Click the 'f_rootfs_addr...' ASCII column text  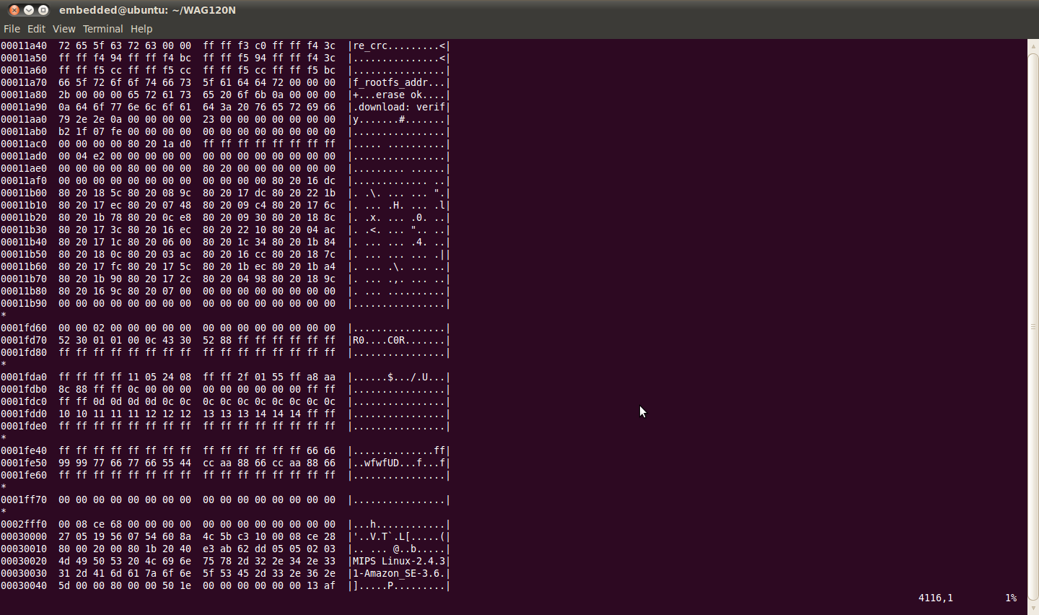(x=399, y=82)
